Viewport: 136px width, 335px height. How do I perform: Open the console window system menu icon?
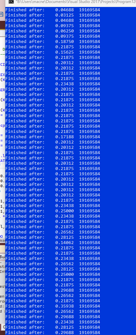(x=11, y=2)
